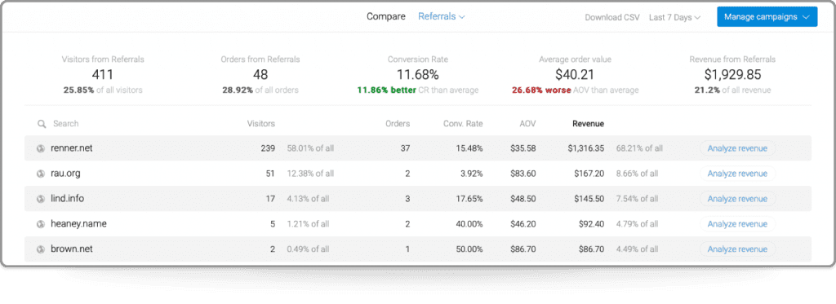Click globe icon beside rau.org
836x304 pixels.
click(41, 174)
